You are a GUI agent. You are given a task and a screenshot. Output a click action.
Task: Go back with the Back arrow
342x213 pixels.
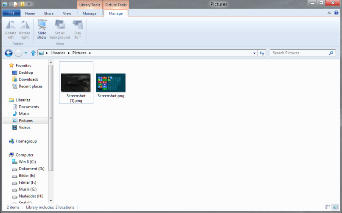pos(8,53)
